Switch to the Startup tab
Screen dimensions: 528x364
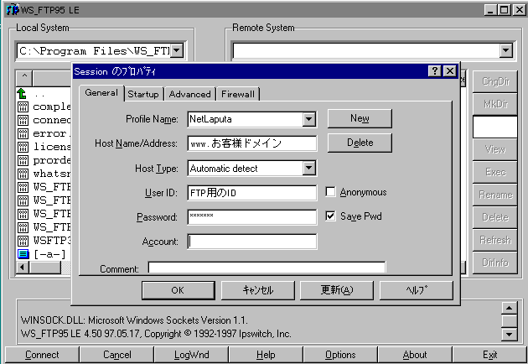coord(143,94)
